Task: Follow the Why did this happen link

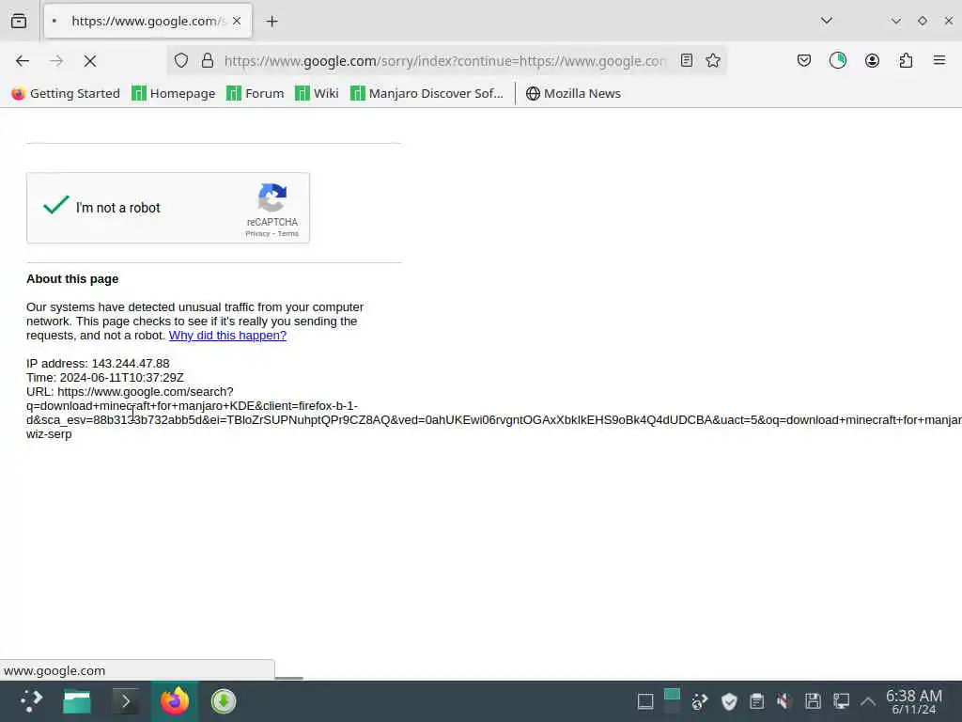Action: (x=227, y=336)
